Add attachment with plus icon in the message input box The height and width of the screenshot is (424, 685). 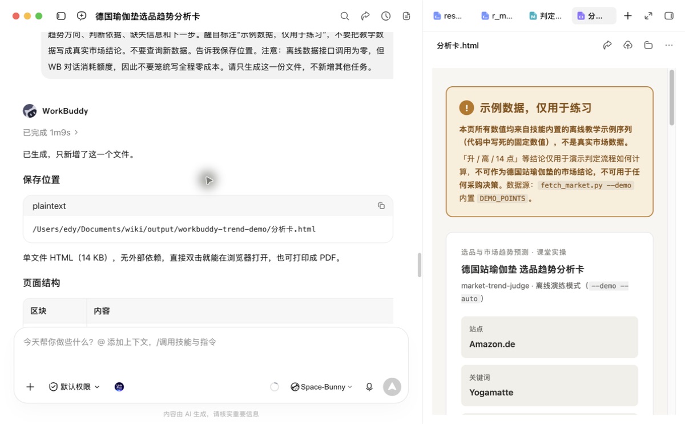coord(30,387)
